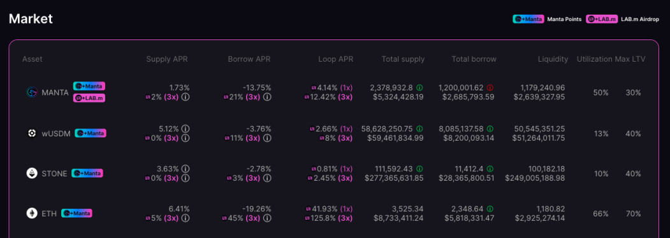Click the ETH token icon
670x238 pixels.
pos(32,213)
